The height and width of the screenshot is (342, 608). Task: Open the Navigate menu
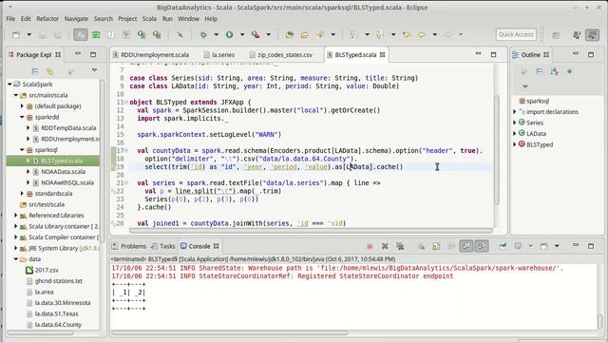[76, 19]
